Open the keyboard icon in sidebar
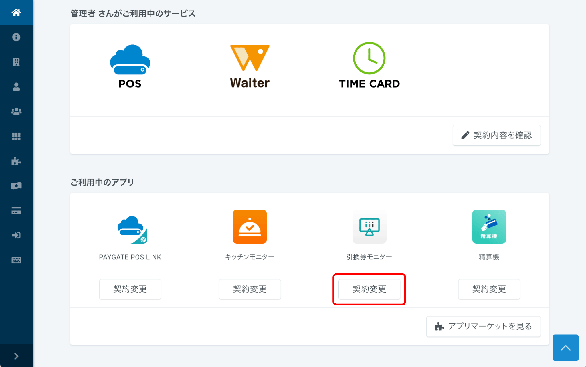This screenshot has height=367, width=586. click(16, 260)
